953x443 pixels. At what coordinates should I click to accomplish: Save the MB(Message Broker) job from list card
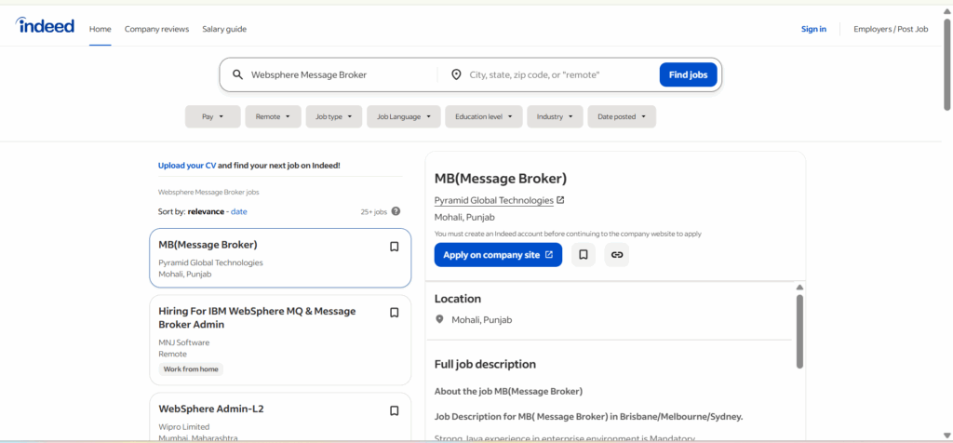coord(394,247)
